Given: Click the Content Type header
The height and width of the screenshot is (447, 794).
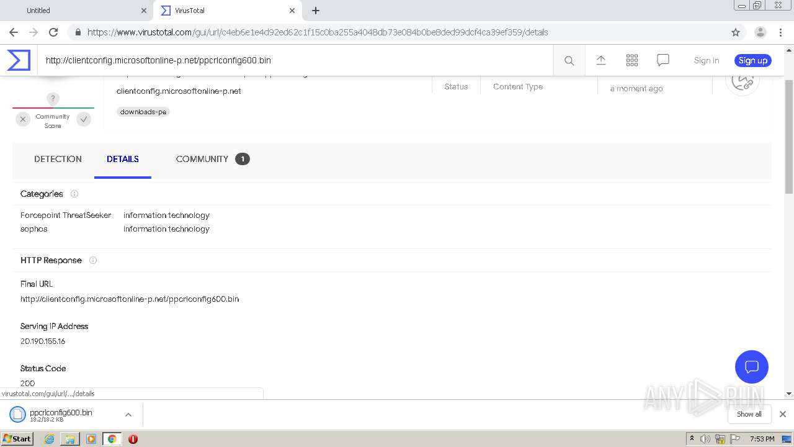Looking at the screenshot, I should [x=518, y=86].
